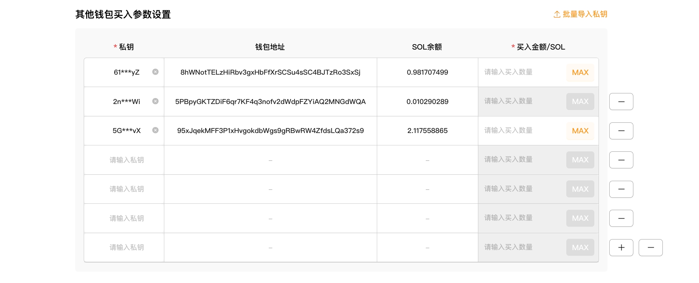Click SOL balance 2.117558865
699x283 pixels.
(x=427, y=131)
